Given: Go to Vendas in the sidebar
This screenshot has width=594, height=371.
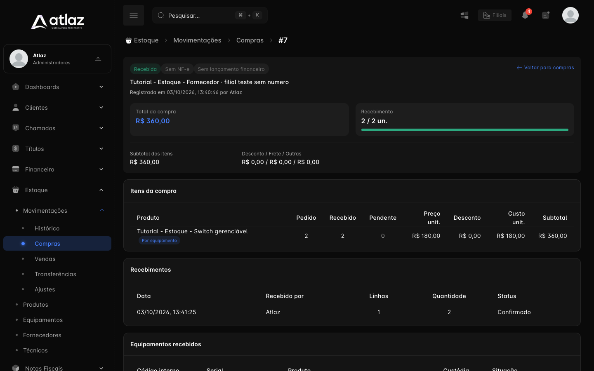Looking at the screenshot, I should (45, 259).
